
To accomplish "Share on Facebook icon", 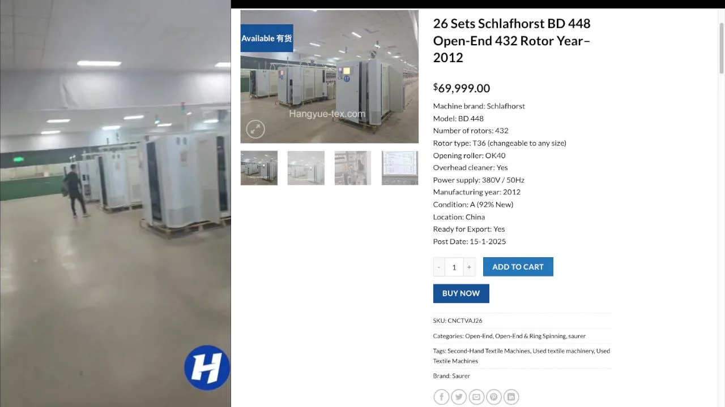I will click(x=441, y=397).
